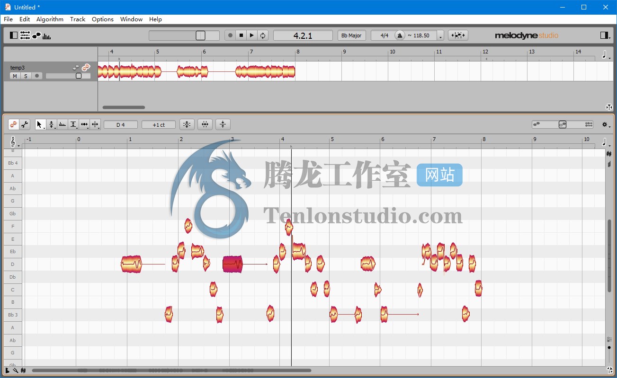The image size is (617, 378).
Task: Switch to note assignment wrench mode
Action: (25, 124)
